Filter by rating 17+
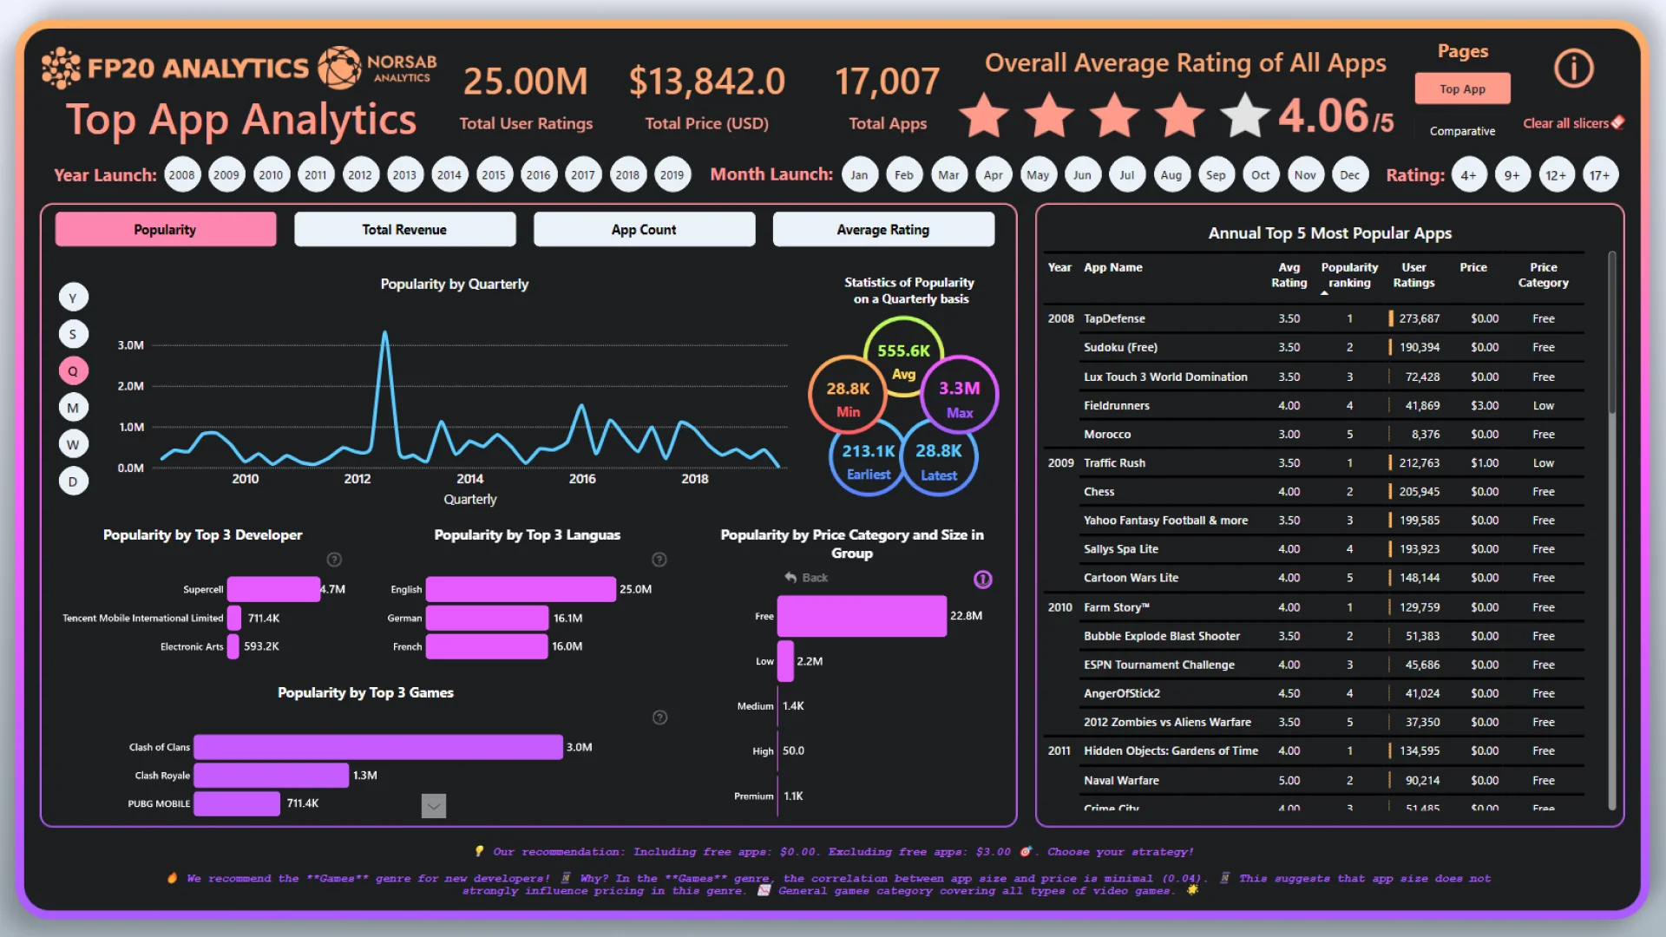The image size is (1666, 937). coord(1600,175)
